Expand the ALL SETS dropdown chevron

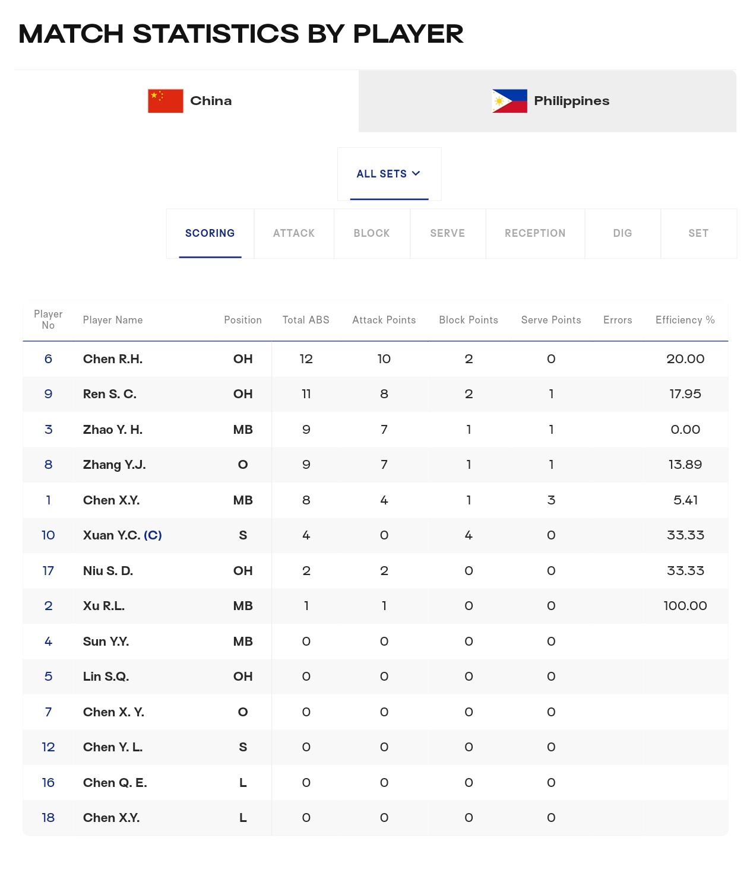point(416,173)
